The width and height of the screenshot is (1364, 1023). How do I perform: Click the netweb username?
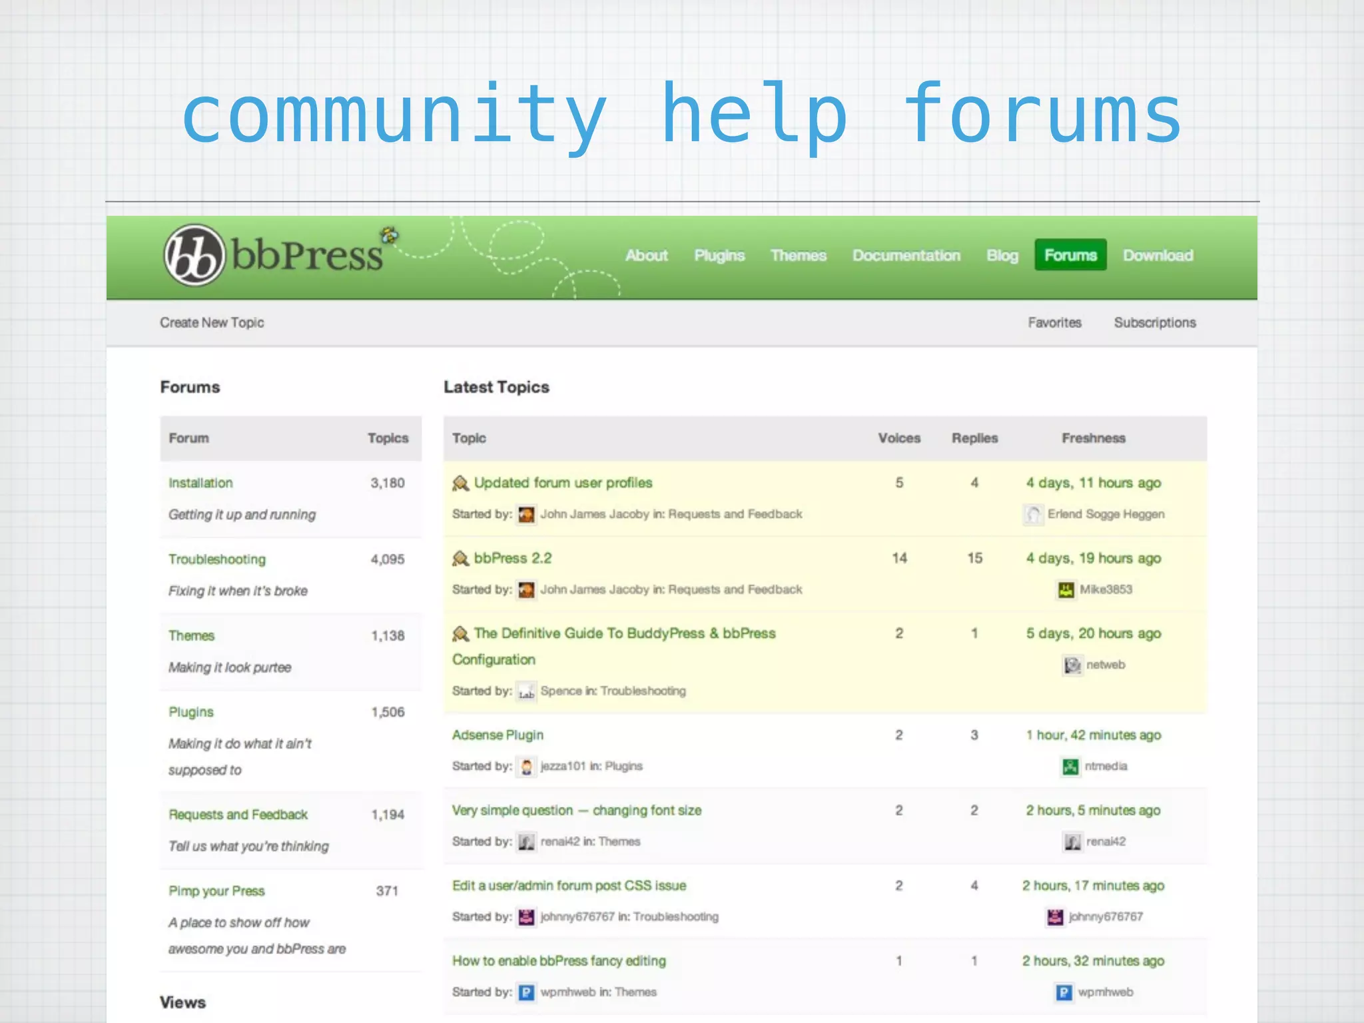coord(1106,665)
